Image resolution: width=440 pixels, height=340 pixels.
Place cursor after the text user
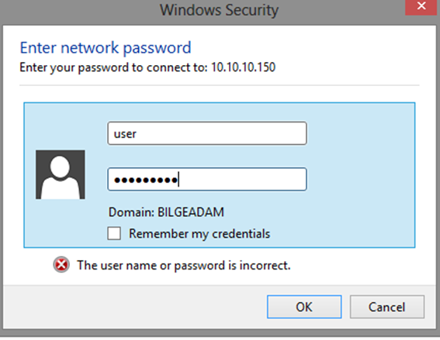pos(137,133)
